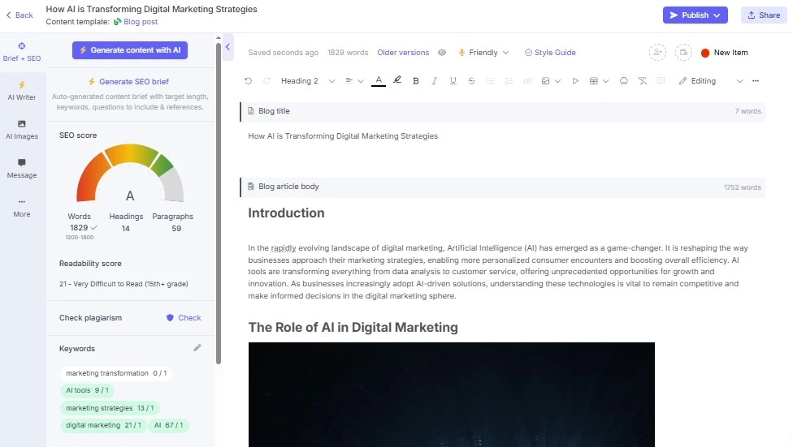The height and width of the screenshot is (447, 793).
Task: Open the New Item status selector
Action: pyautogui.click(x=724, y=53)
